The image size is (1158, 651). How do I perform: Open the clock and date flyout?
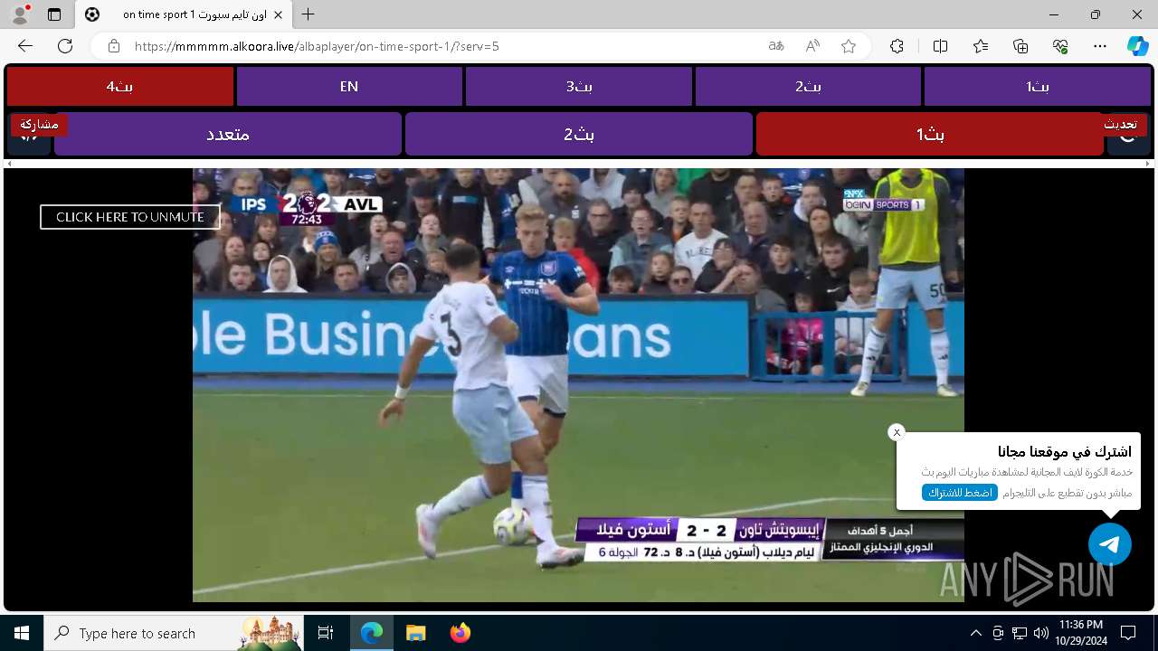click(x=1080, y=633)
